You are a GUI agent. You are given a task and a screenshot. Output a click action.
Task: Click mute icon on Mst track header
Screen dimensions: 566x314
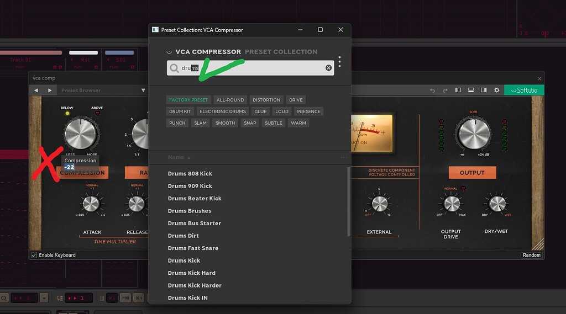coord(96,67)
